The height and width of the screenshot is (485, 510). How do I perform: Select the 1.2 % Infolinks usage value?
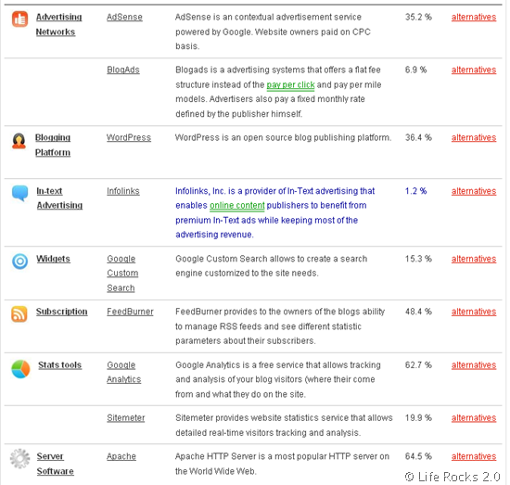(416, 191)
